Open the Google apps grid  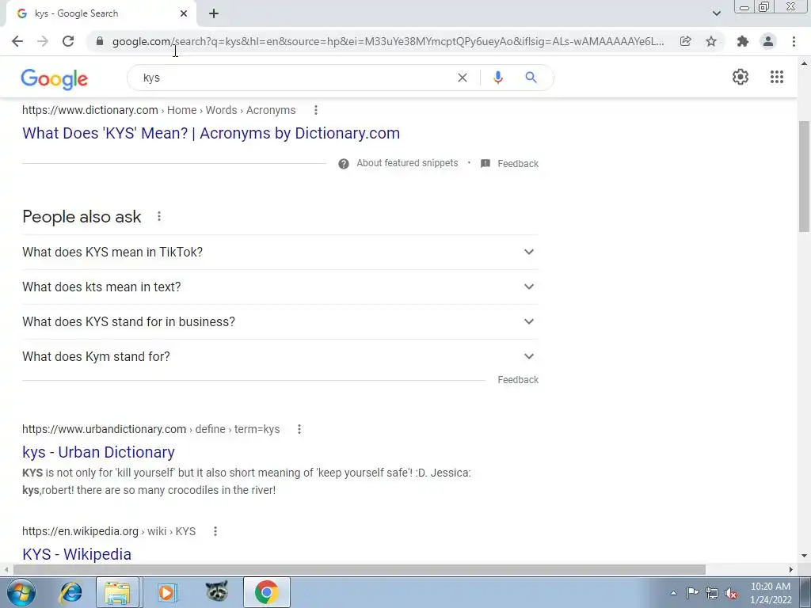point(776,77)
